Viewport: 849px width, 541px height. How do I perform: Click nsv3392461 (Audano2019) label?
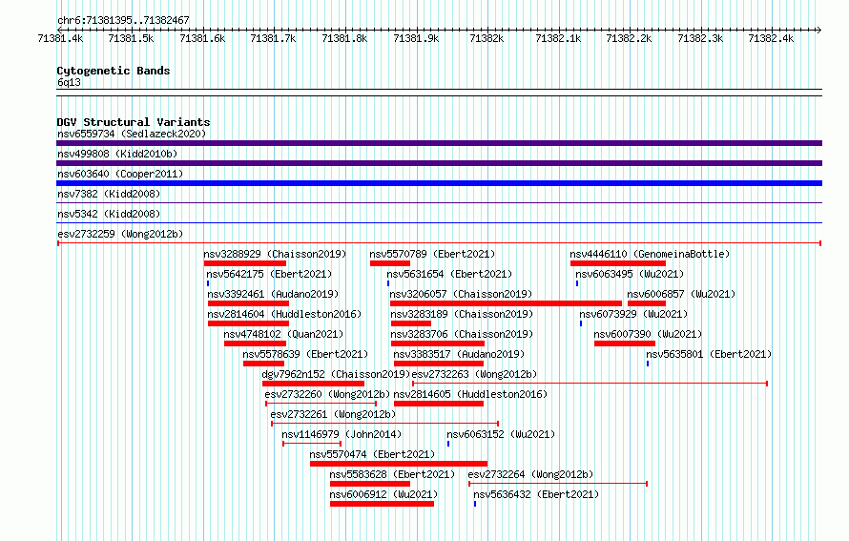273,294
